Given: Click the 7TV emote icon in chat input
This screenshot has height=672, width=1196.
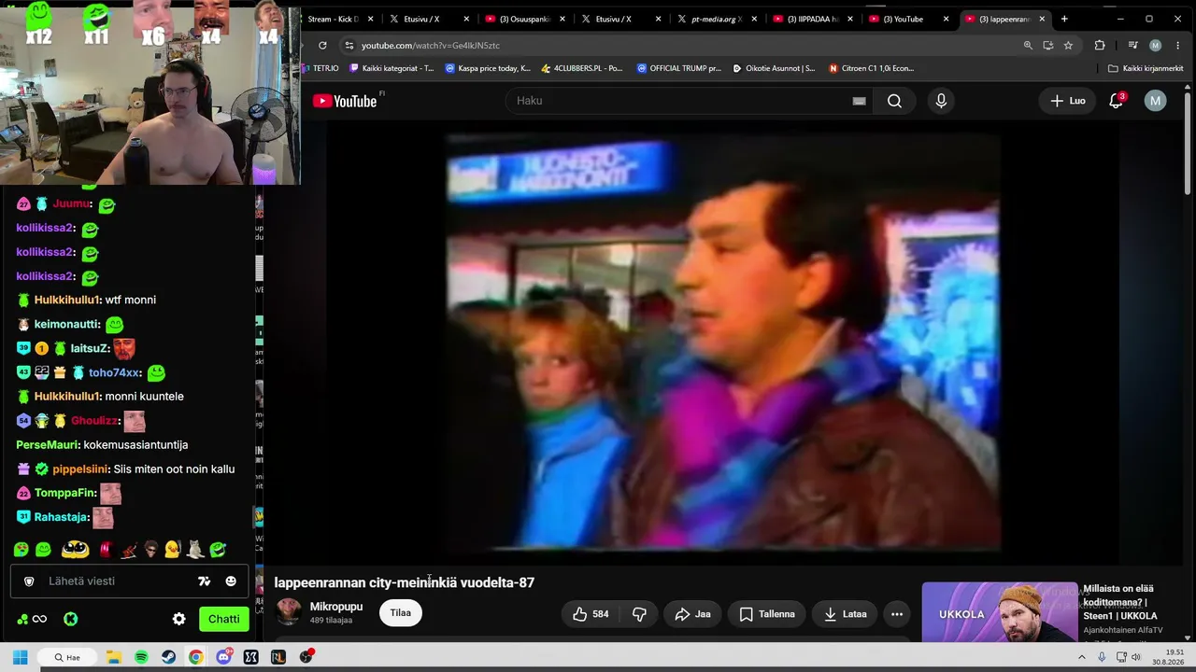Looking at the screenshot, I should (x=205, y=581).
